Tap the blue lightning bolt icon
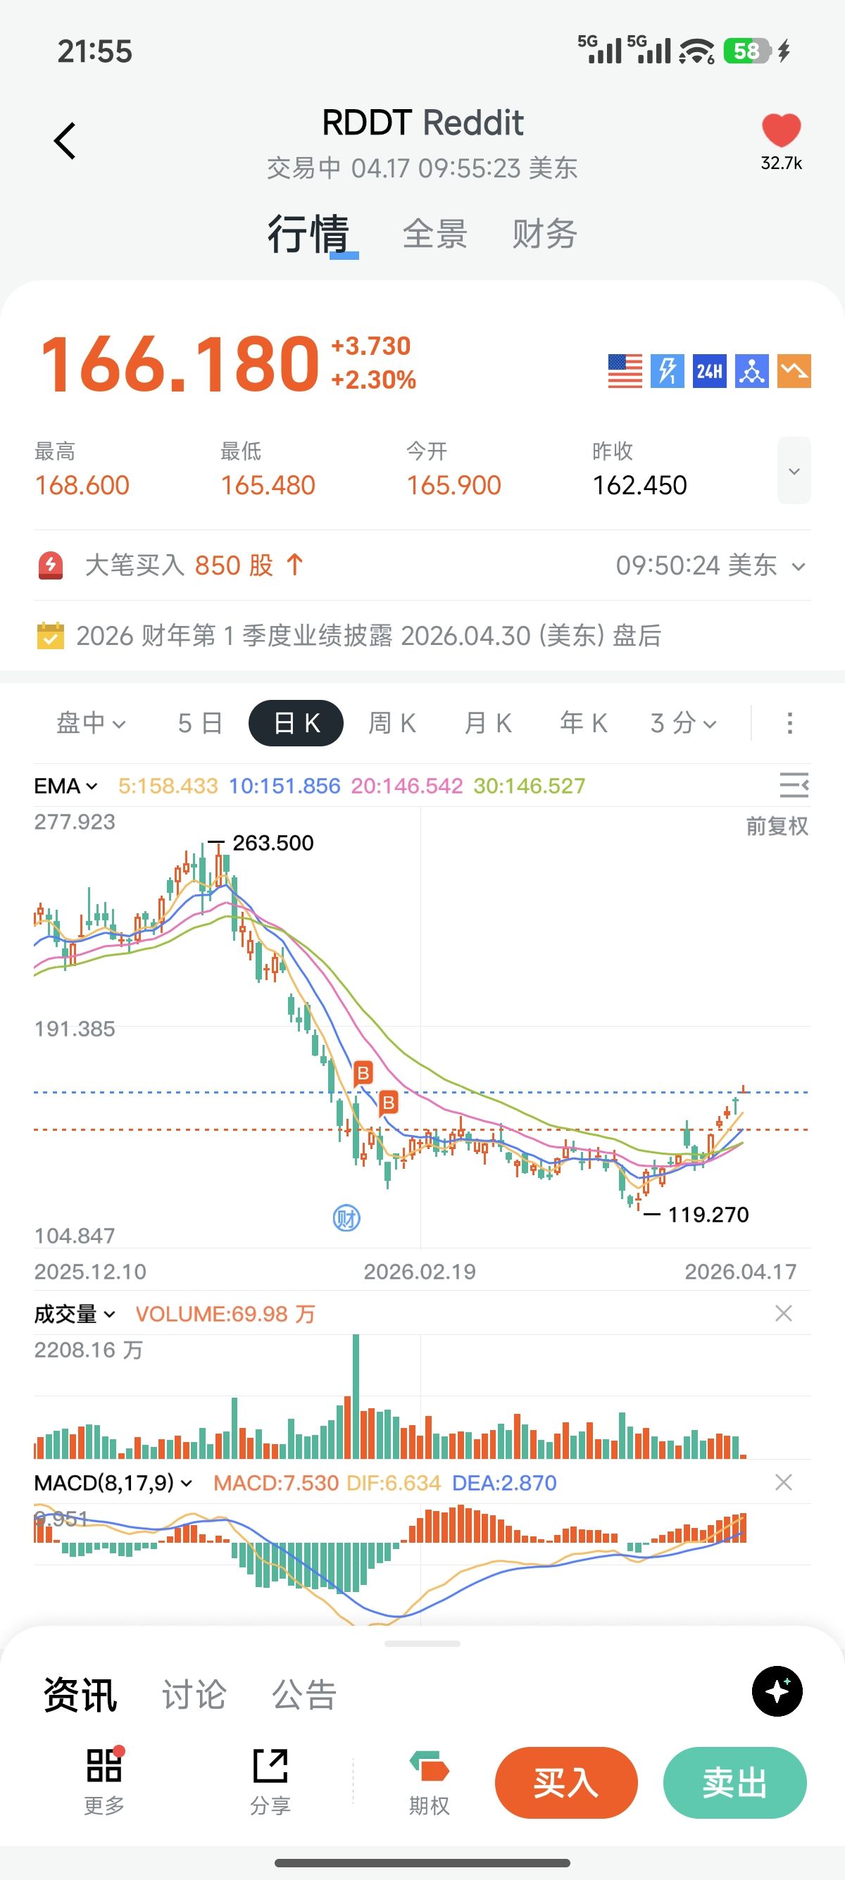 point(667,372)
